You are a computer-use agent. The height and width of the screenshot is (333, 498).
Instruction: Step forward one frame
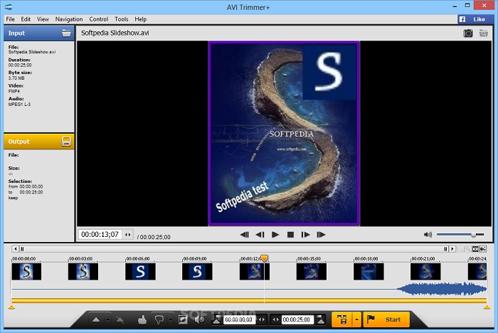(305, 235)
